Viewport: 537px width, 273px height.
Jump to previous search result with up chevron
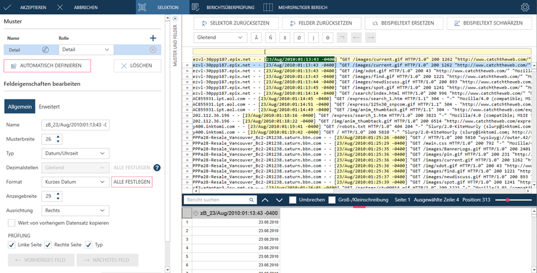pos(265,200)
